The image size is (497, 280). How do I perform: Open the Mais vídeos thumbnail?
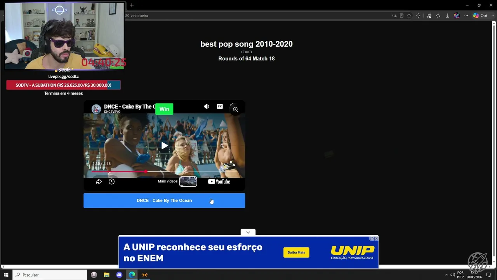[188, 182]
